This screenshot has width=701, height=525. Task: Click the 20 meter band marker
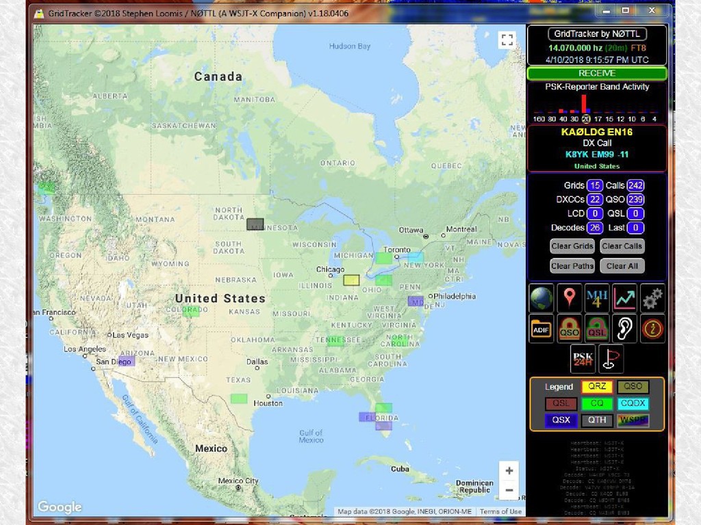(586, 119)
